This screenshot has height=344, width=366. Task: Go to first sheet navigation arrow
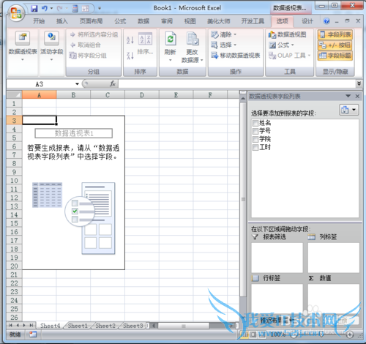click(10, 325)
